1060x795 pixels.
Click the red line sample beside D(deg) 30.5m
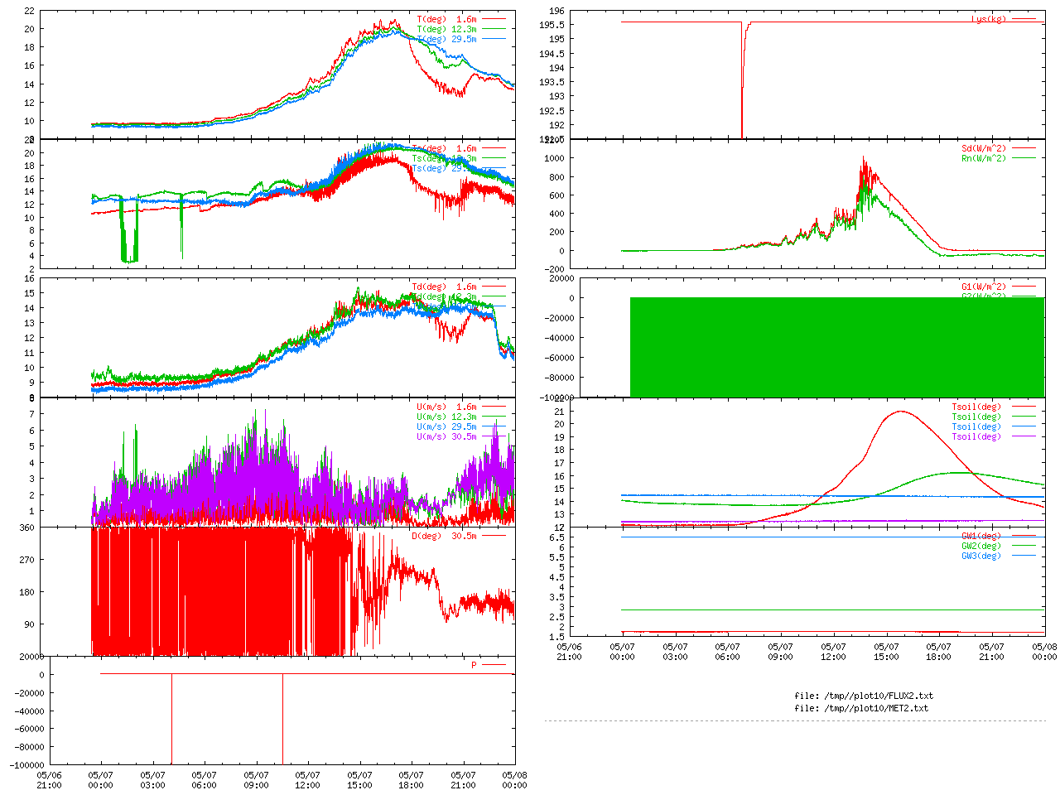click(493, 536)
